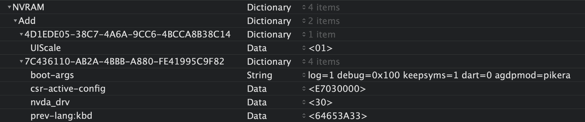Screen dimensions: 585x122
Task: Select the boot-args key name
Action: tap(52, 75)
